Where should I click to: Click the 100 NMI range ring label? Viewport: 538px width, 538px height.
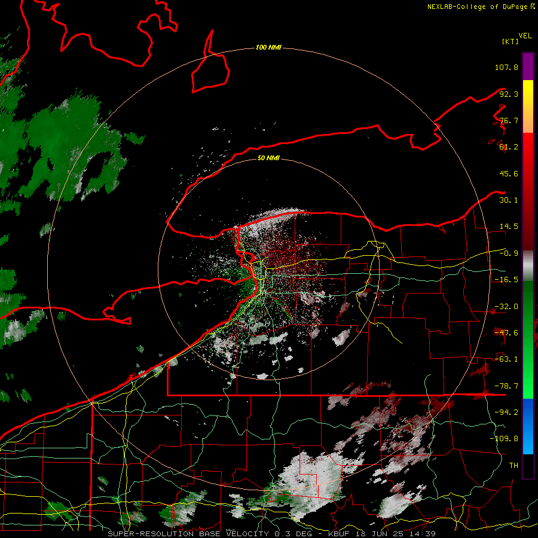[268, 47]
